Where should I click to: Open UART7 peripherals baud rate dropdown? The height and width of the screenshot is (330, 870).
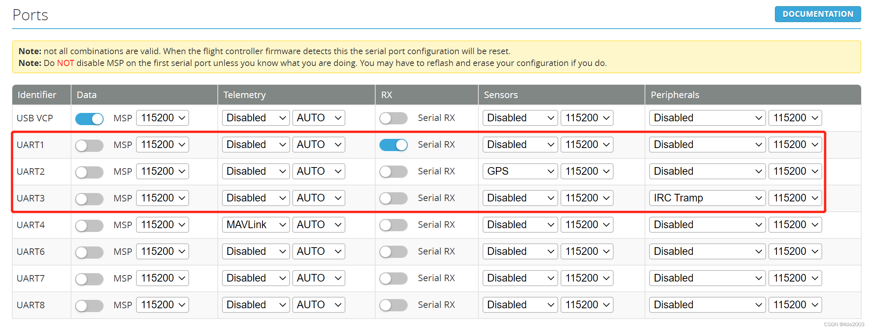(x=795, y=278)
